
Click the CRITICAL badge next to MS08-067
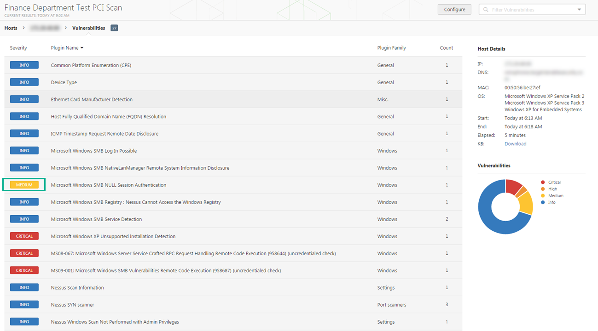click(24, 253)
